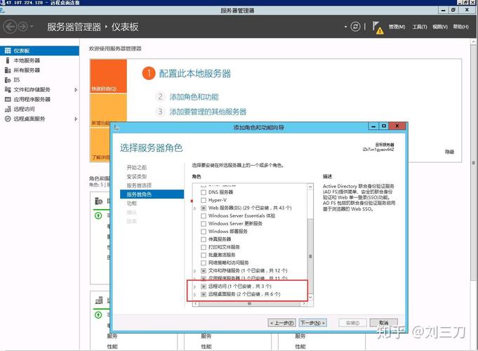Open 工具(T) menu
This screenshot has height=351, width=478.
420,27
